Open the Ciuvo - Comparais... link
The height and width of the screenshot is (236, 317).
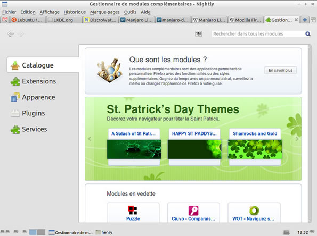[x=193, y=218]
